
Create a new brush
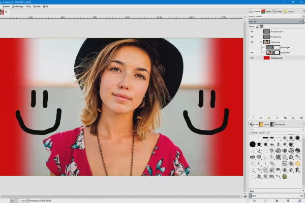coord(265,201)
